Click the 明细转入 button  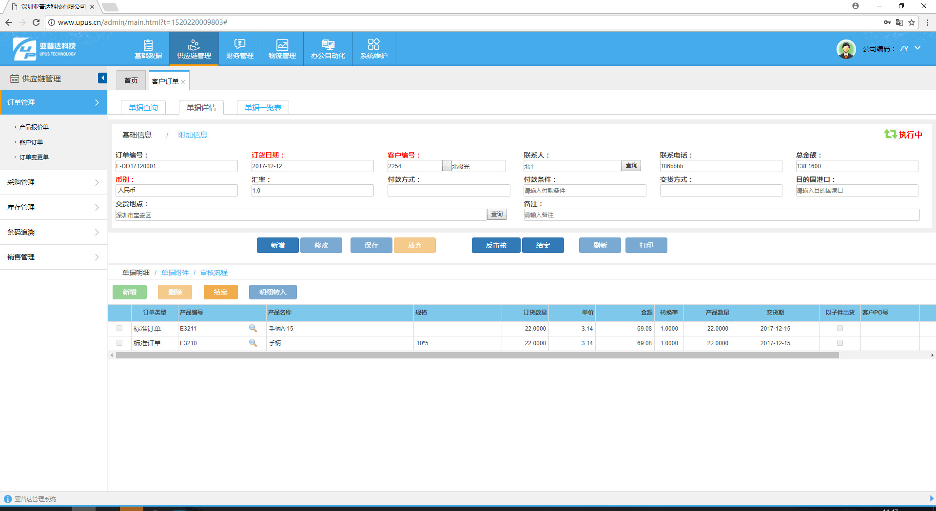click(273, 292)
